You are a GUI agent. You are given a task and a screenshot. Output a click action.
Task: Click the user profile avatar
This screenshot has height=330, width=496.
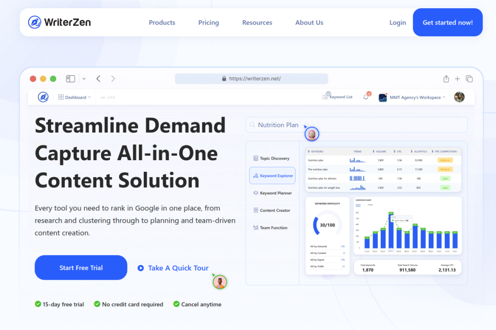point(459,97)
